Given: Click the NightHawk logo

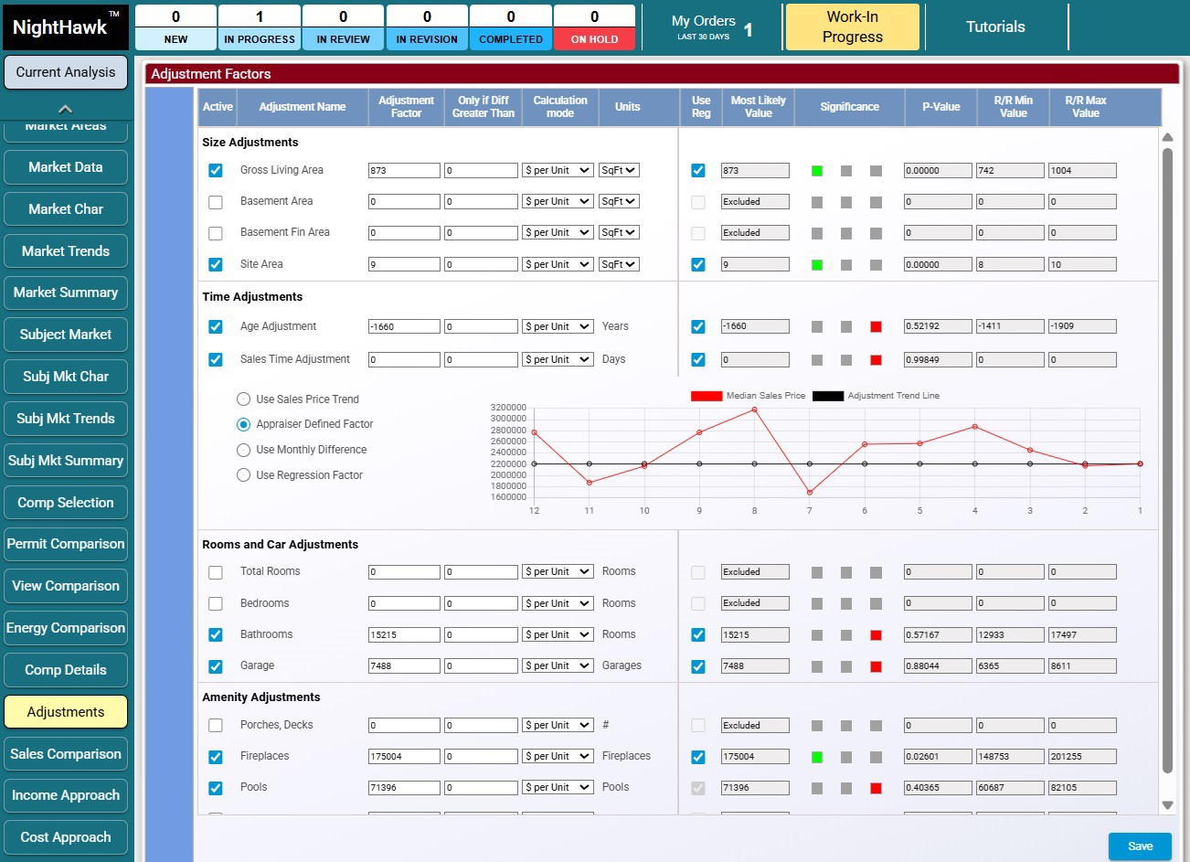Looking at the screenshot, I should point(66,26).
